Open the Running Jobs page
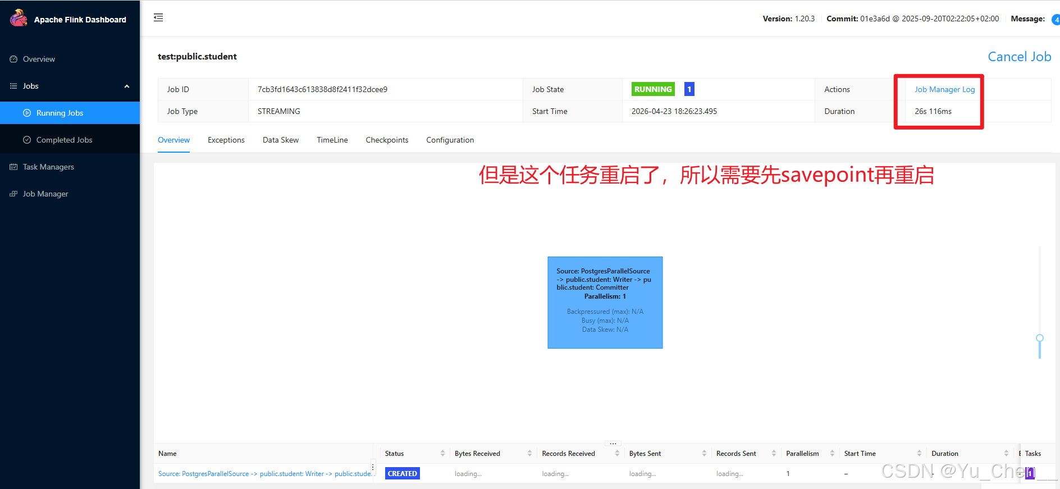The height and width of the screenshot is (489, 1060). (x=70, y=113)
